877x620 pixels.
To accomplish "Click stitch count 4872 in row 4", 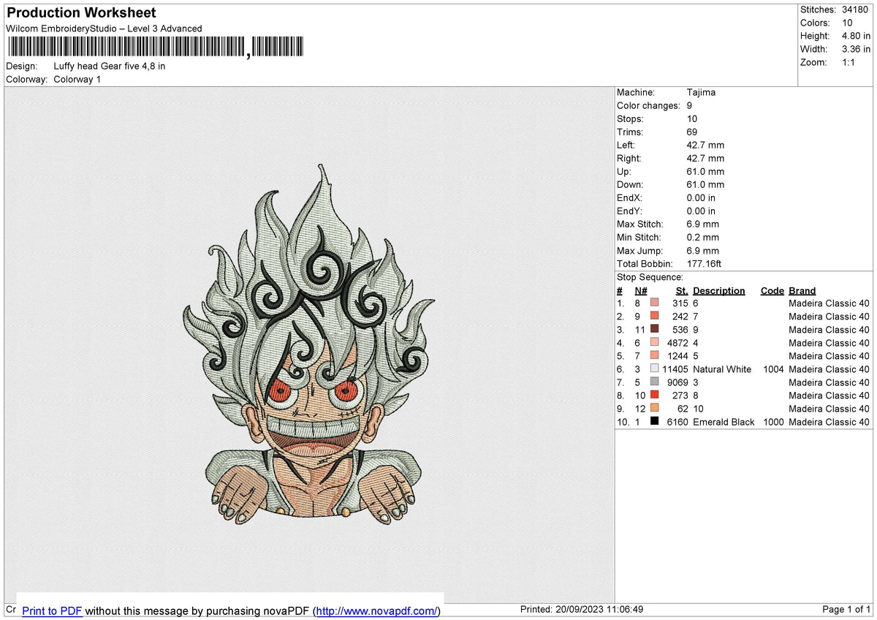I will point(677,343).
